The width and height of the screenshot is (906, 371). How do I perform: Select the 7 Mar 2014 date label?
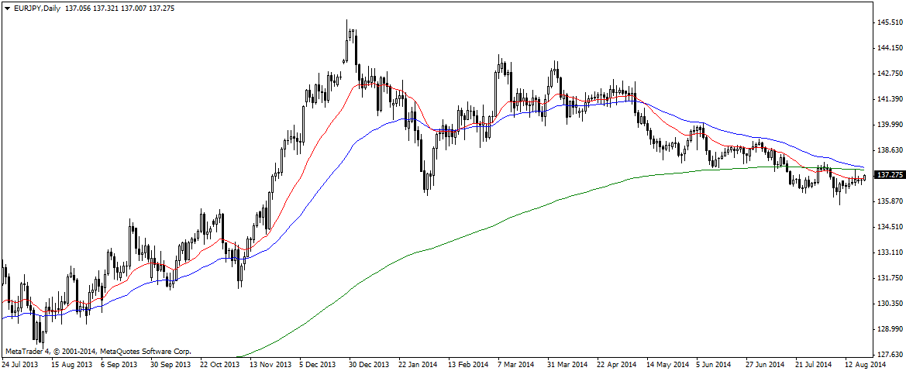click(x=516, y=363)
